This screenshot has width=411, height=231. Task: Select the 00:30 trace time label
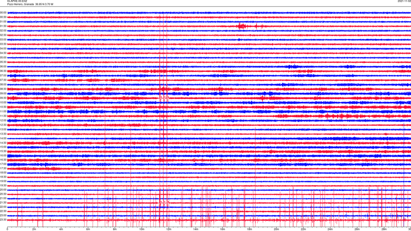pyautogui.click(x=3, y=17)
